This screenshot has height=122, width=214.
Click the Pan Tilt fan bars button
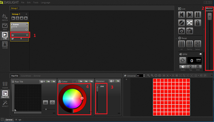tap(45, 102)
